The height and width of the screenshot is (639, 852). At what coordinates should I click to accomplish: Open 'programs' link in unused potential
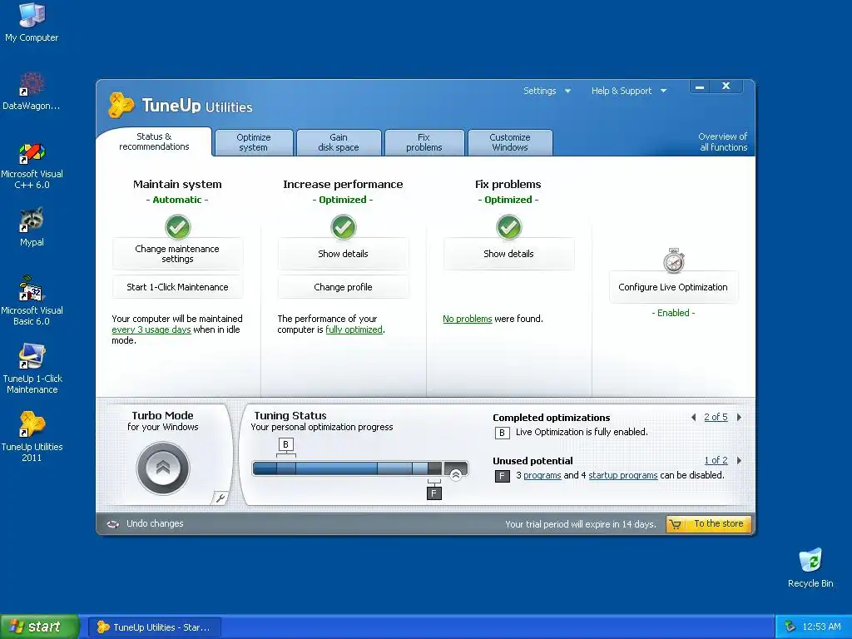(542, 475)
